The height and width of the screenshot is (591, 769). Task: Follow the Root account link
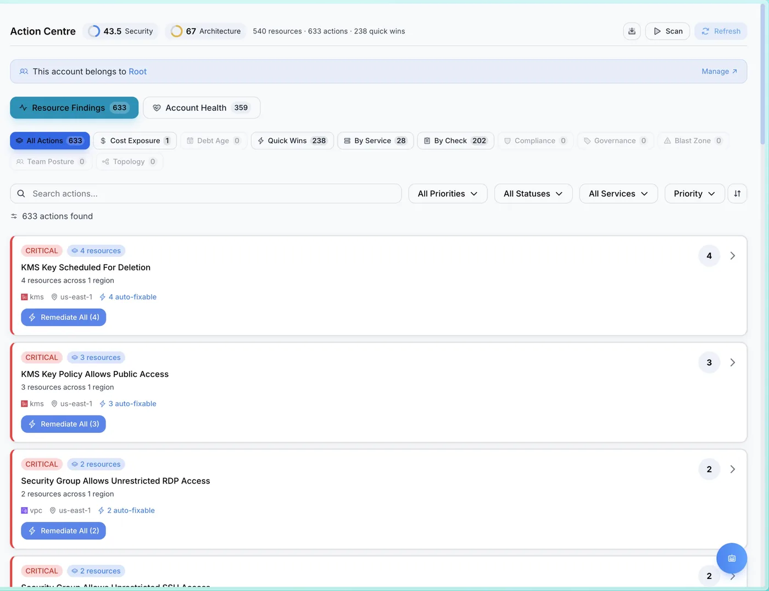point(138,71)
